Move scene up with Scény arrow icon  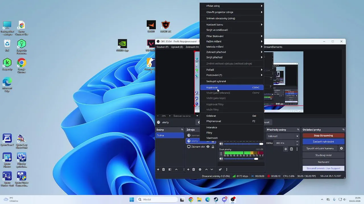(176, 169)
